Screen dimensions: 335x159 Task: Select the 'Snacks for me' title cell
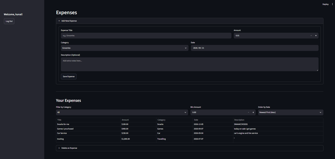(x=88, y=124)
